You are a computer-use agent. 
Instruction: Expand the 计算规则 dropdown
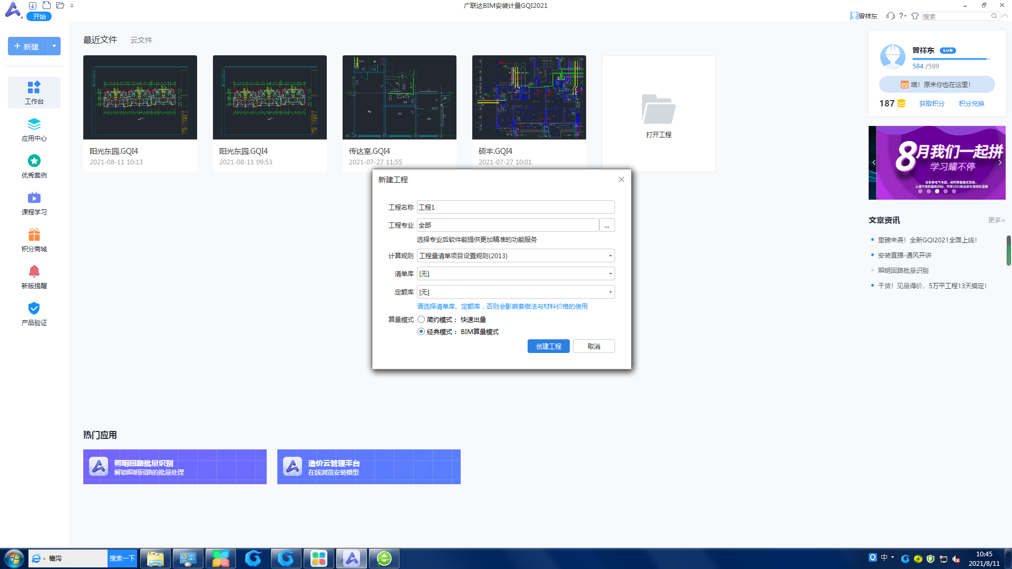610,256
